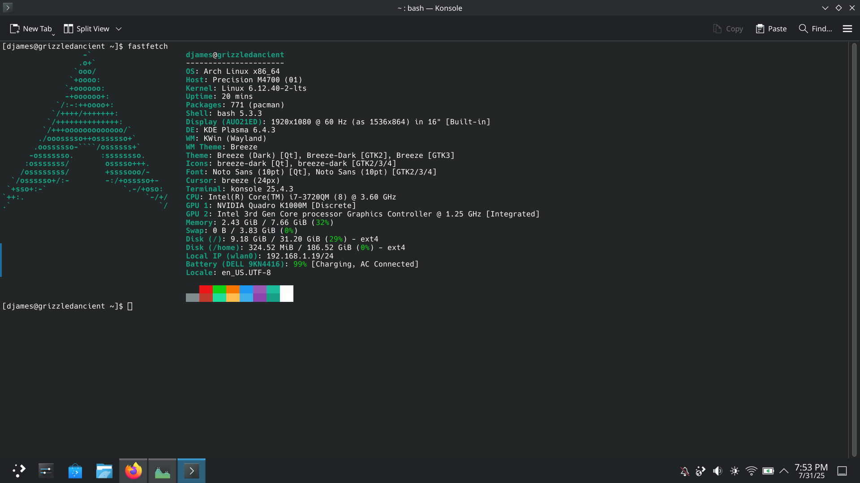Launch System Settings from the taskbar

46,470
